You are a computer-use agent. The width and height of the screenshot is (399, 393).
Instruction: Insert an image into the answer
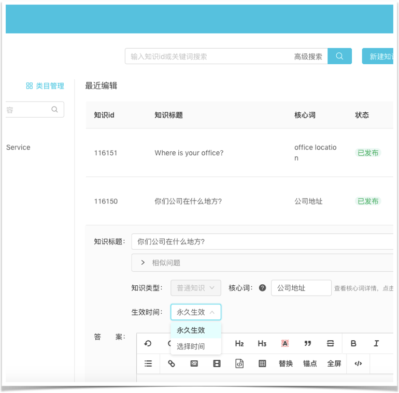(x=194, y=363)
